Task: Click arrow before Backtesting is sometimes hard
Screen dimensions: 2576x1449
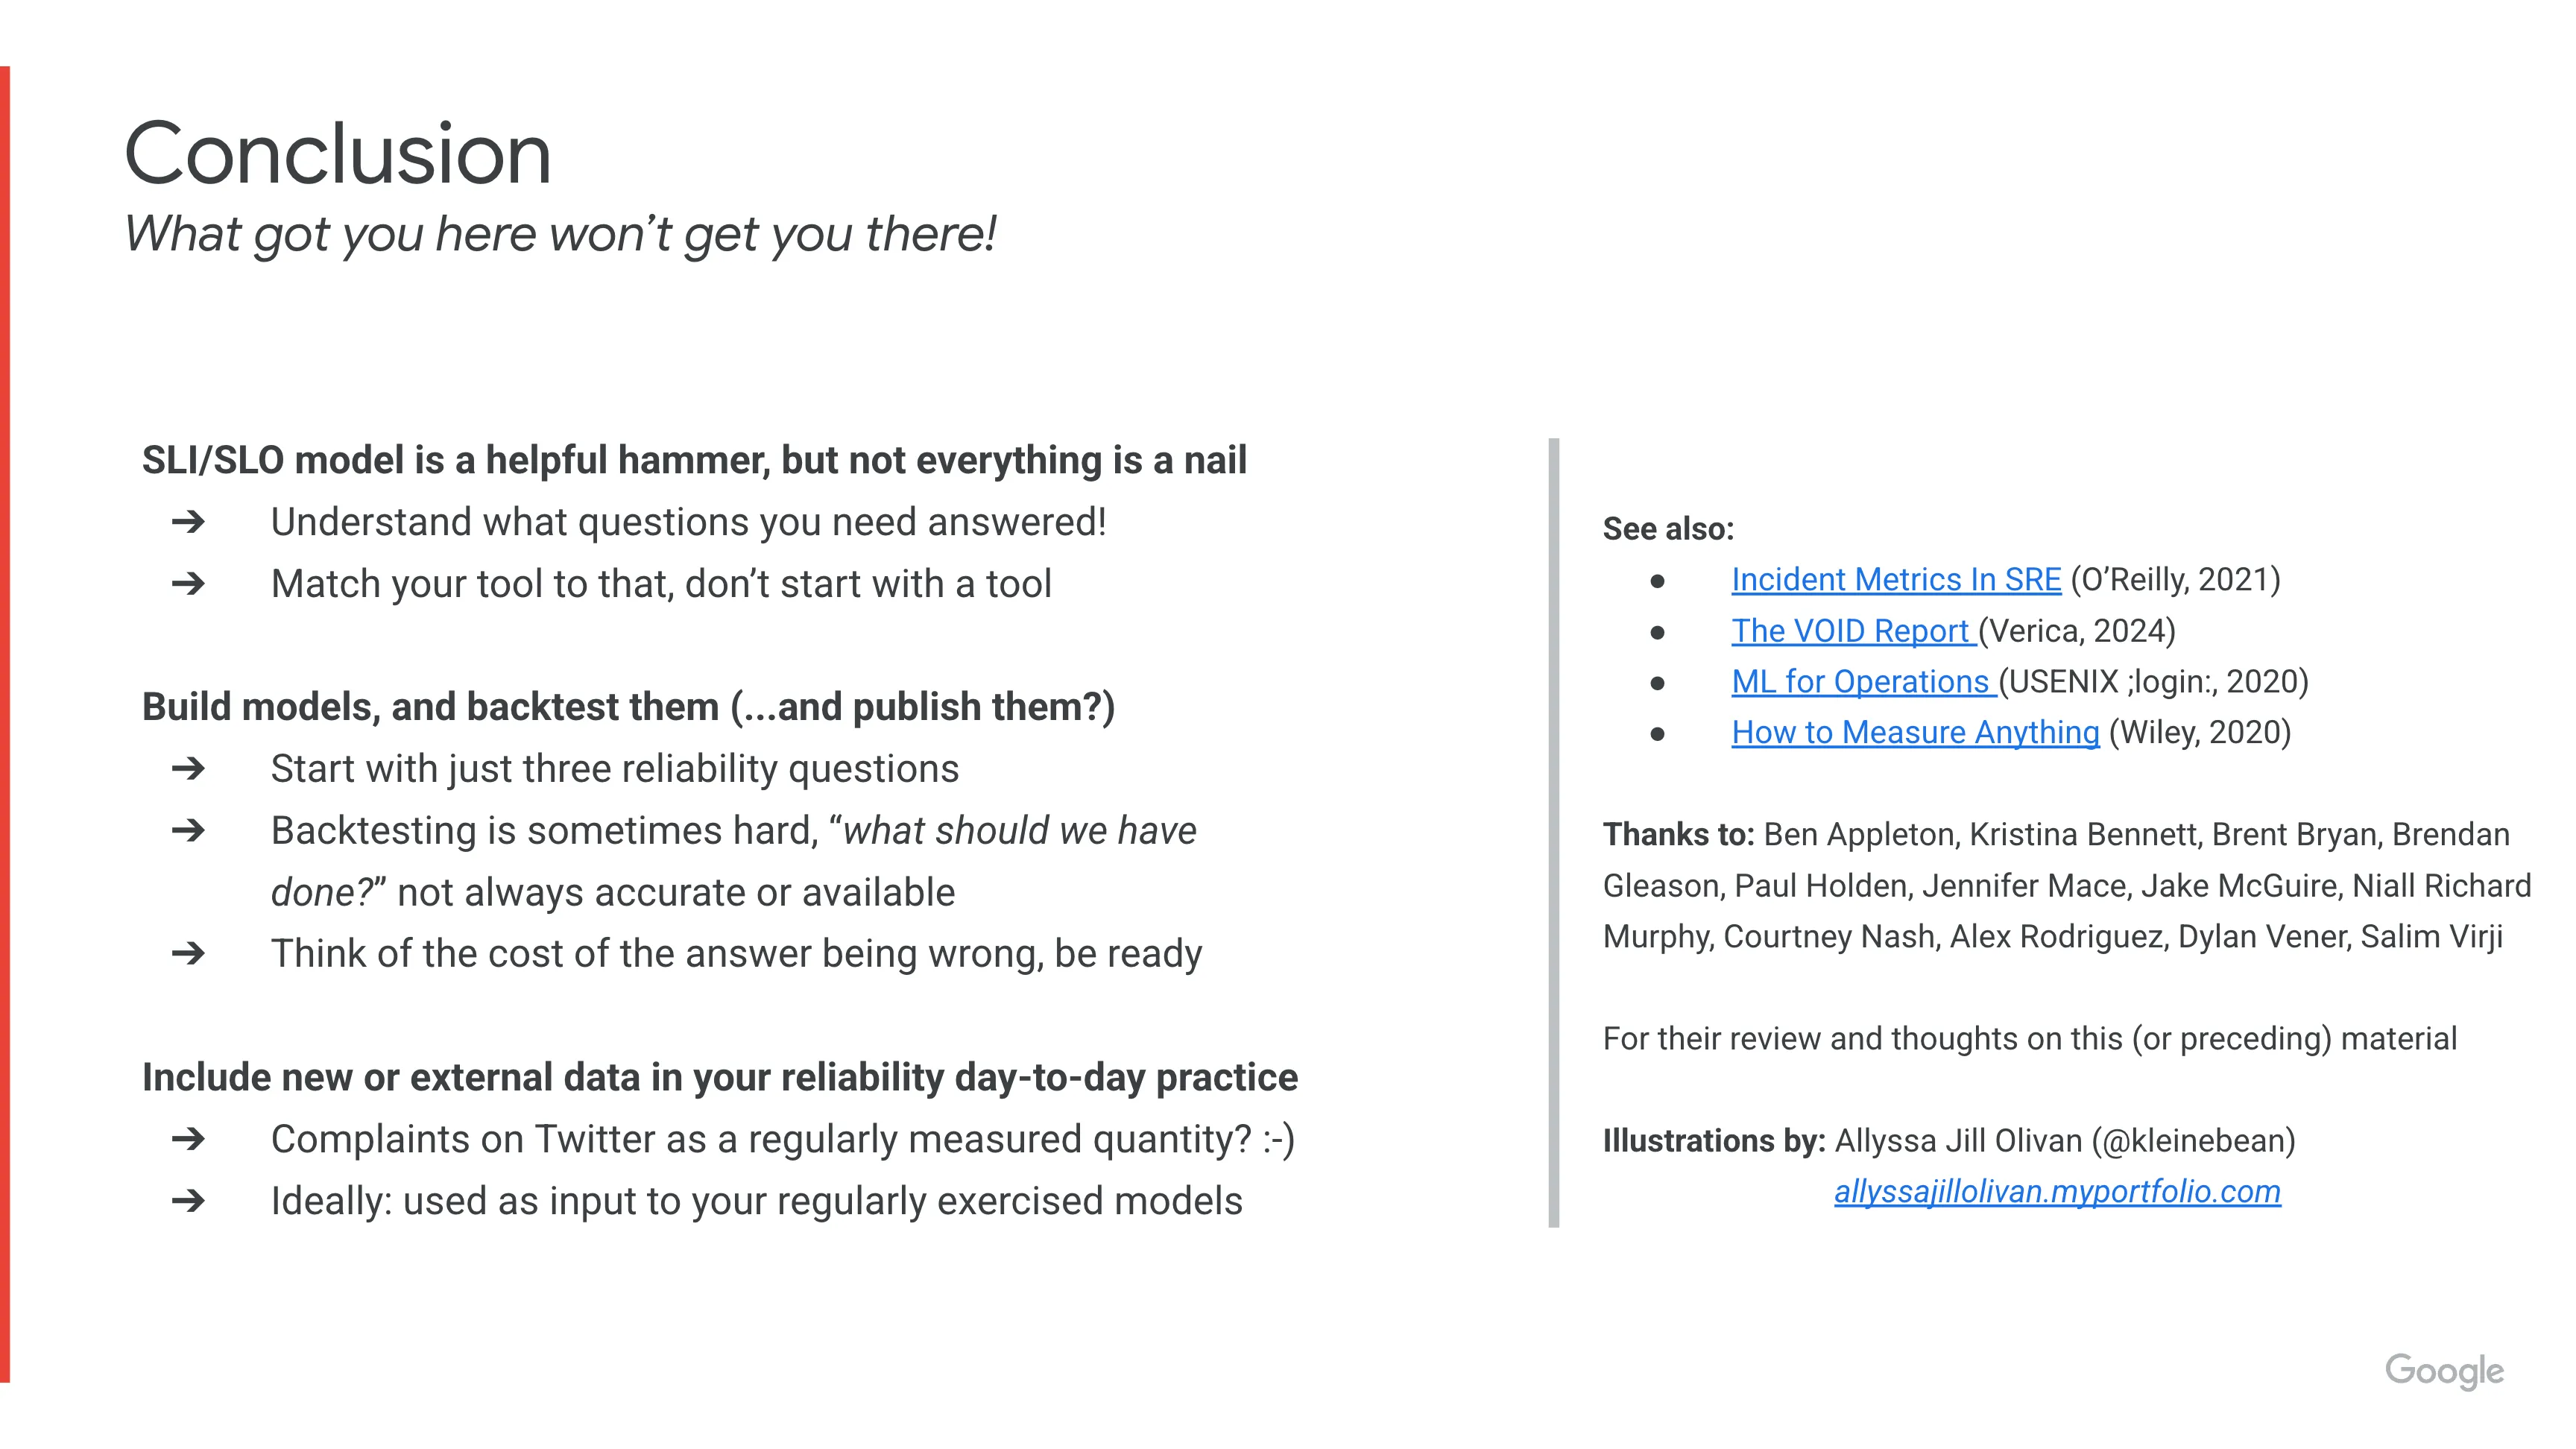Action: point(188,831)
